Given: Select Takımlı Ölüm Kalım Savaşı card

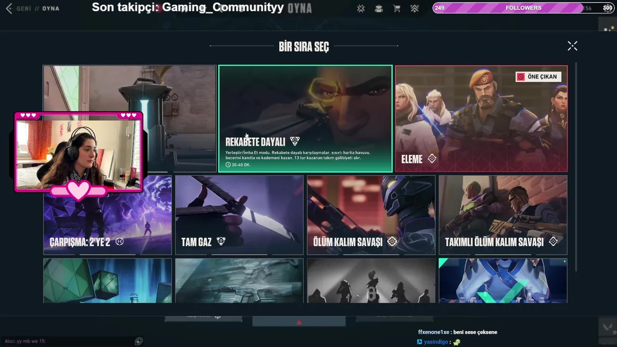Looking at the screenshot, I should (503, 215).
